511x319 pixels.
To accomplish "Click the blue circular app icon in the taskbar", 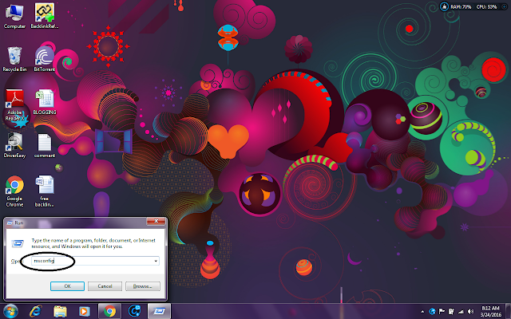I will pos(135,311).
